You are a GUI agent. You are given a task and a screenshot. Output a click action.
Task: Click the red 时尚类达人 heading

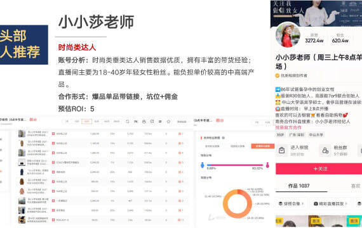pyautogui.click(x=77, y=47)
